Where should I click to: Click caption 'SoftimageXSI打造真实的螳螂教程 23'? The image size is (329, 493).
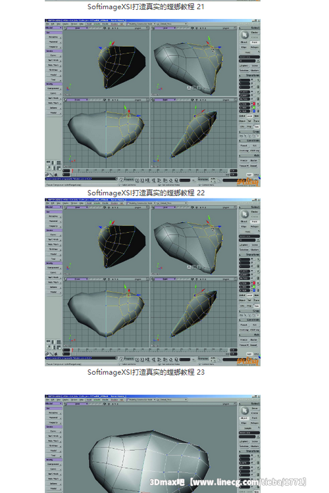[x=146, y=372]
